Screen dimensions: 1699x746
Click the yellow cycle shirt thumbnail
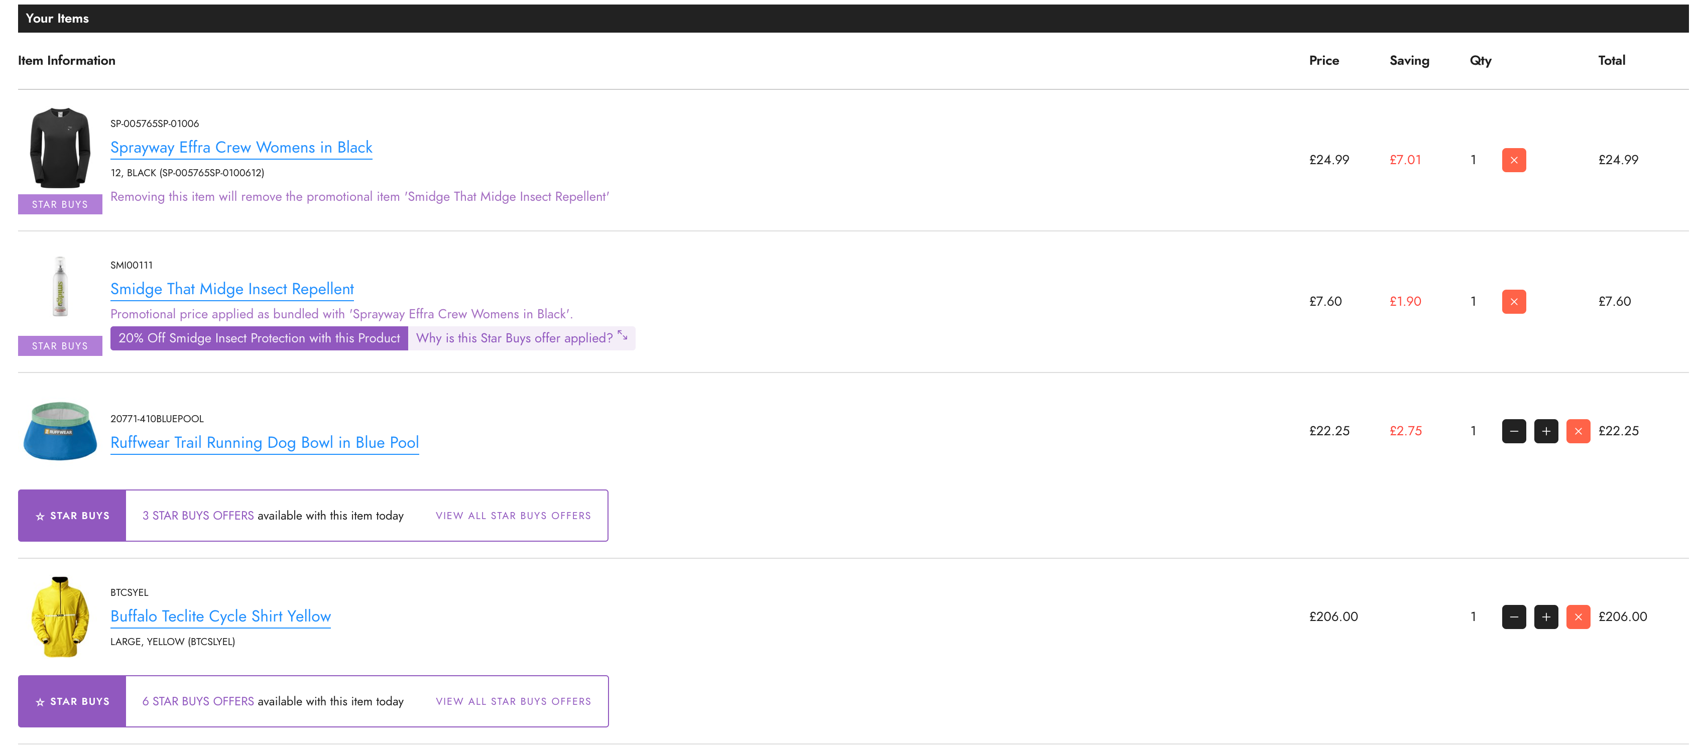[60, 616]
